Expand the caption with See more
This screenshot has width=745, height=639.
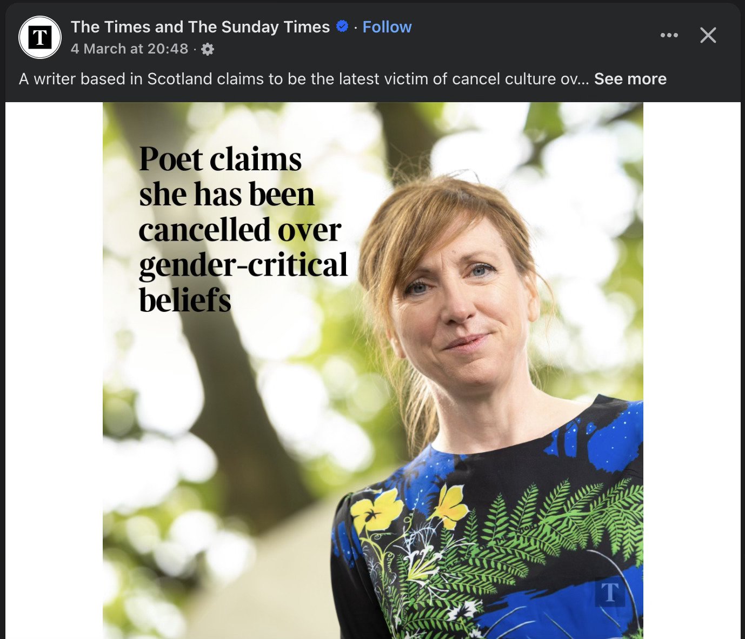click(630, 79)
